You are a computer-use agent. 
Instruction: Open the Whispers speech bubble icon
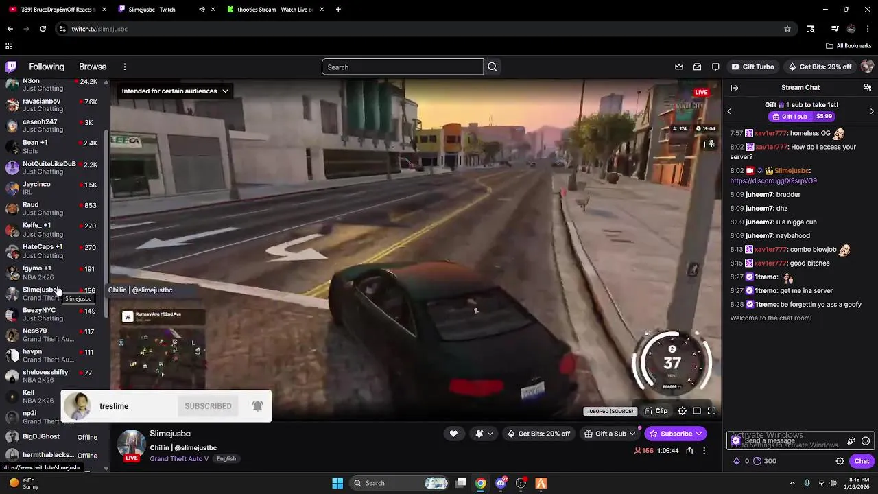coord(715,67)
